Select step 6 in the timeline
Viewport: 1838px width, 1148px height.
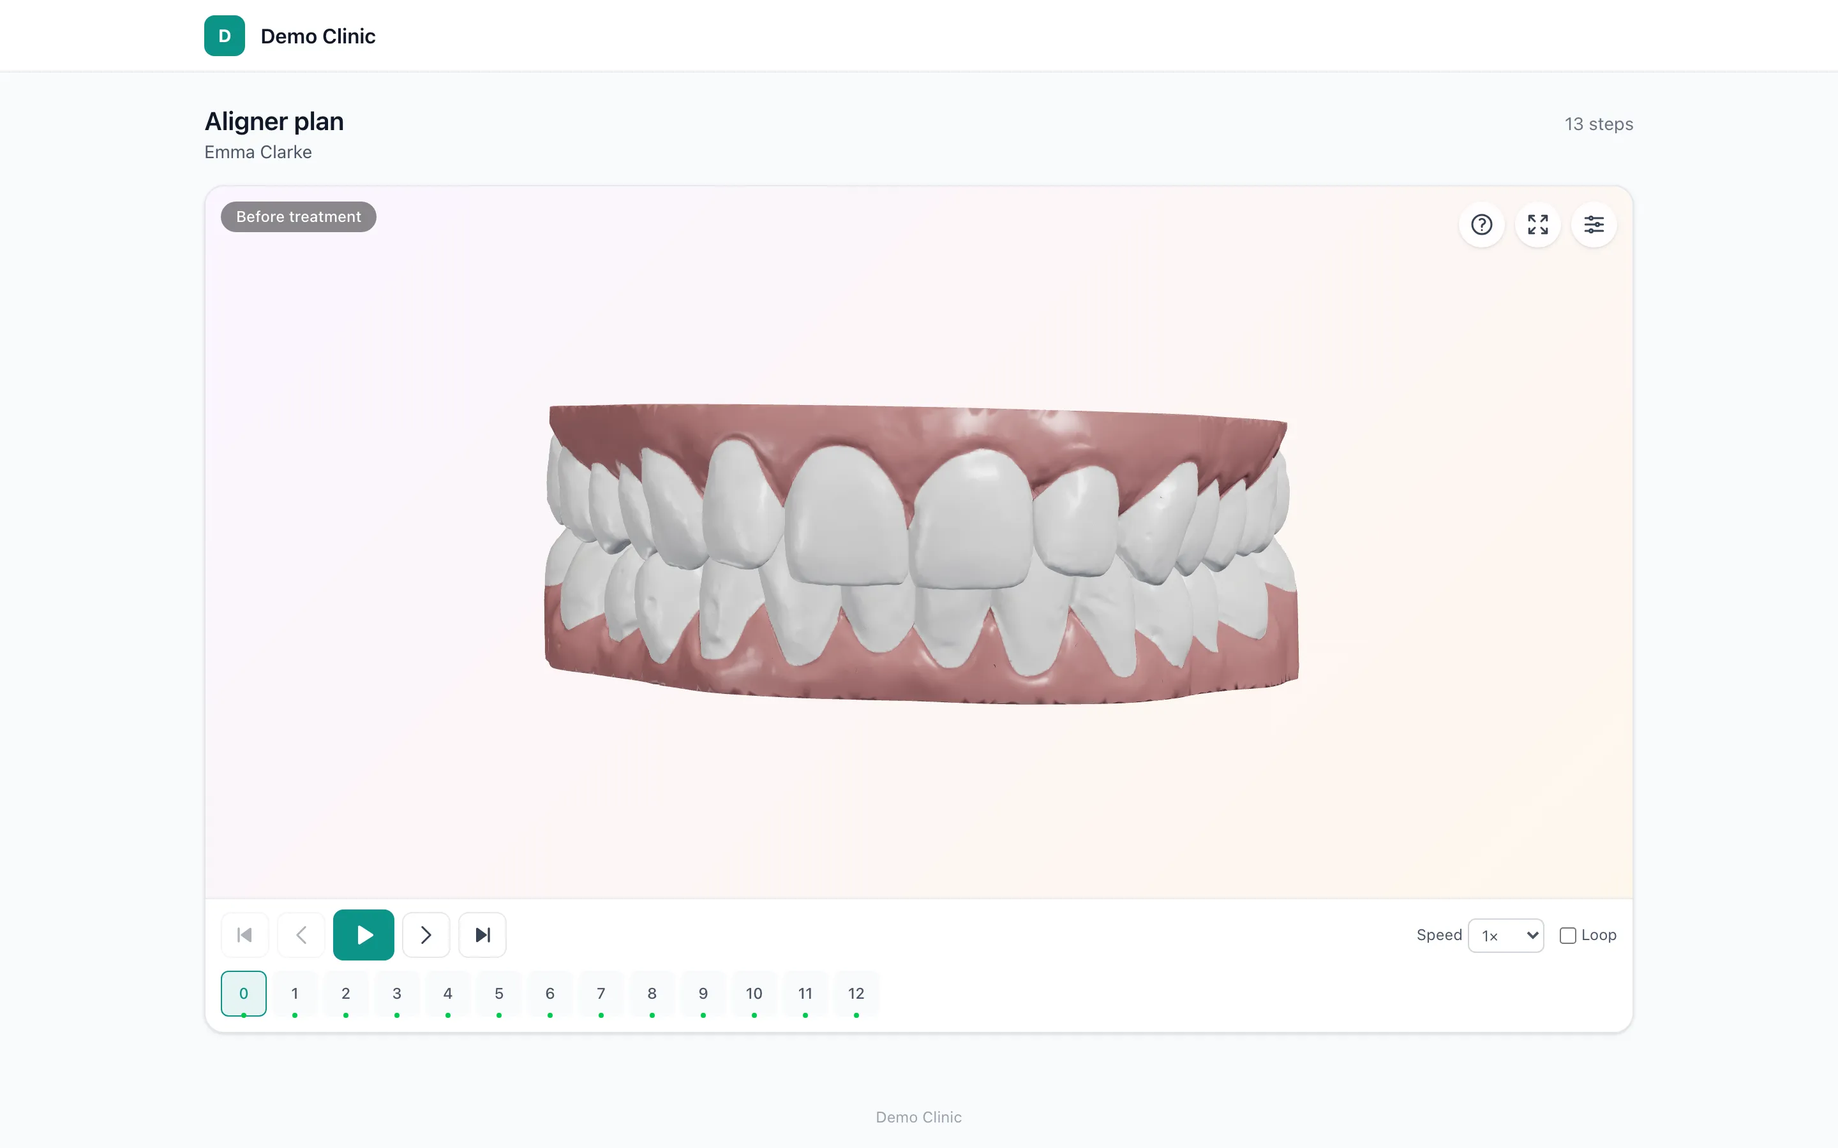[550, 993]
